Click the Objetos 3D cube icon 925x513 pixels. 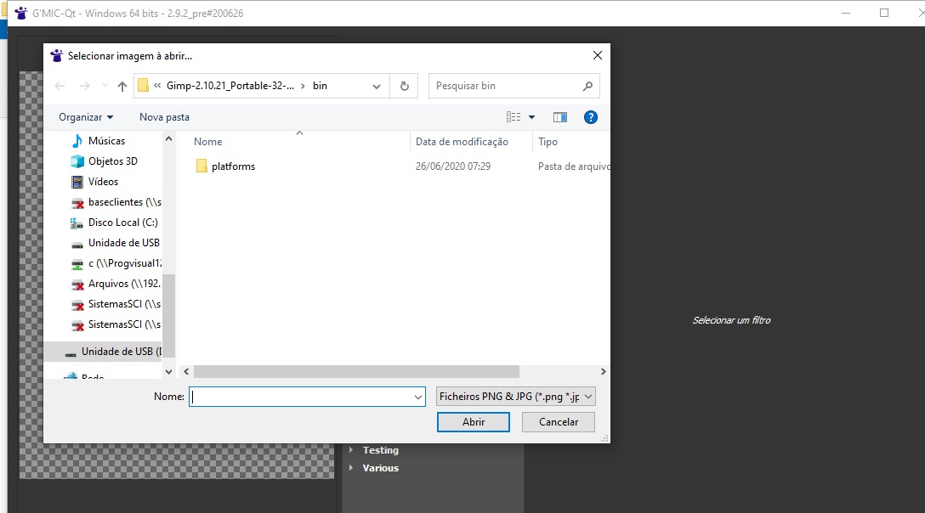[x=77, y=161]
